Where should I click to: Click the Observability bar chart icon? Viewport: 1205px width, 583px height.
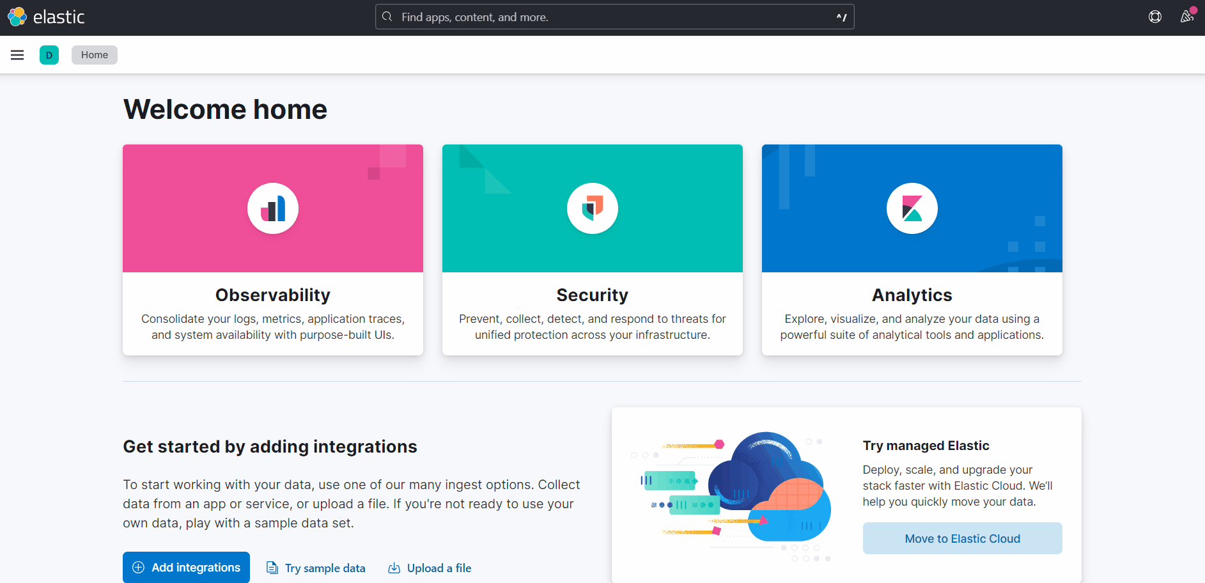point(273,208)
